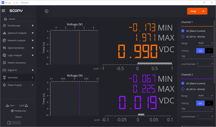The image size is (216, 127).
Task: Turn Channel 2 History on
Action: [x=201, y=103]
